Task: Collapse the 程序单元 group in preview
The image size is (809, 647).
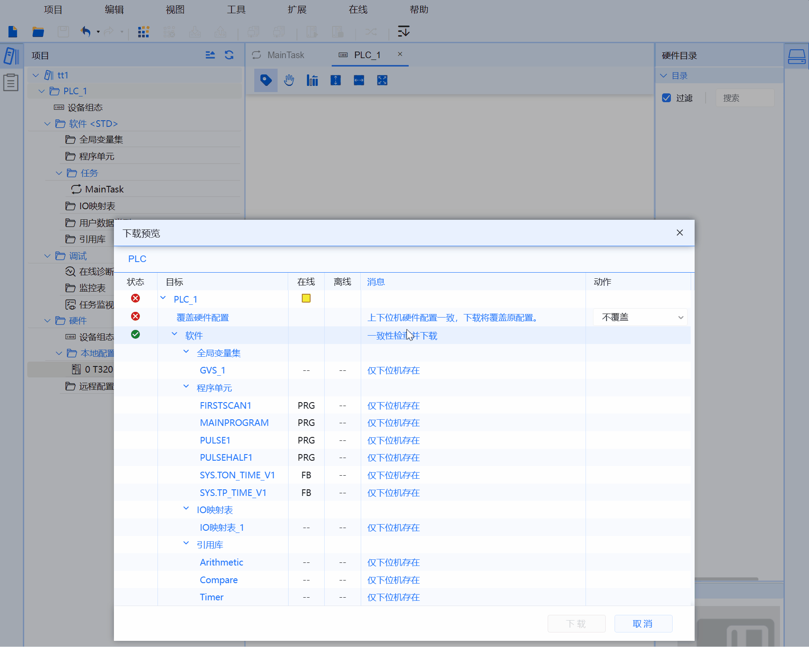Action: pyautogui.click(x=186, y=387)
